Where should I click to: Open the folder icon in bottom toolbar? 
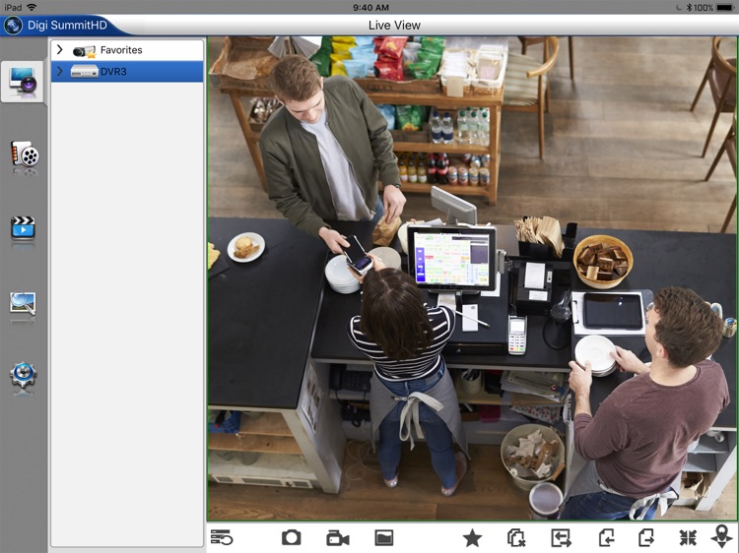pos(384,537)
